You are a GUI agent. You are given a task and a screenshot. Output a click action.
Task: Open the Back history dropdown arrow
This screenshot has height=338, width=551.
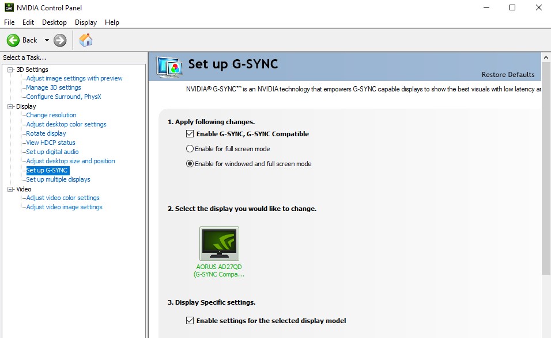(47, 40)
